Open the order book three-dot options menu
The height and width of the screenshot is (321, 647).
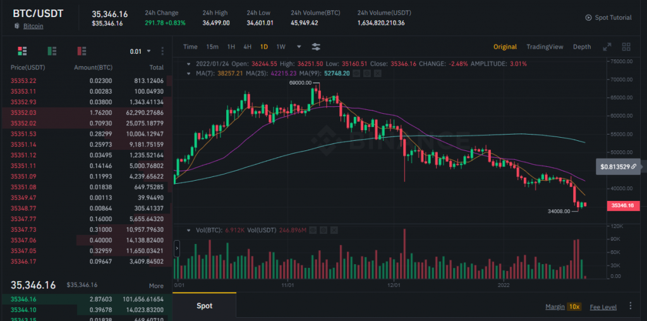162,51
